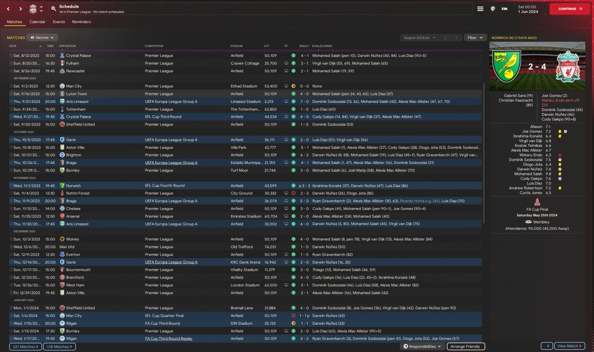594x352 pixels.
Task: Open the Matches view dropdown with eye icon
Action: 42,38
